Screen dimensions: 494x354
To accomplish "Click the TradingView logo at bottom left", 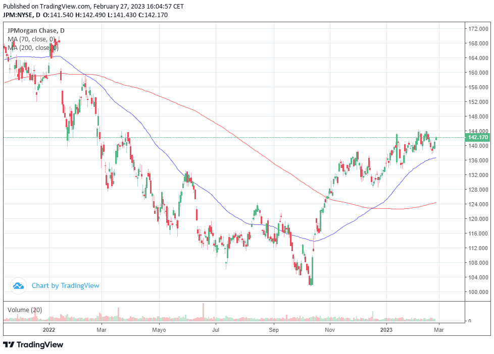I will [x=33, y=344].
